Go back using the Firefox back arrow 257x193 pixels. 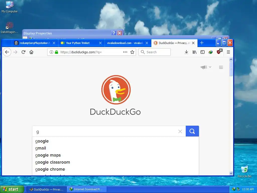(7, 52)
